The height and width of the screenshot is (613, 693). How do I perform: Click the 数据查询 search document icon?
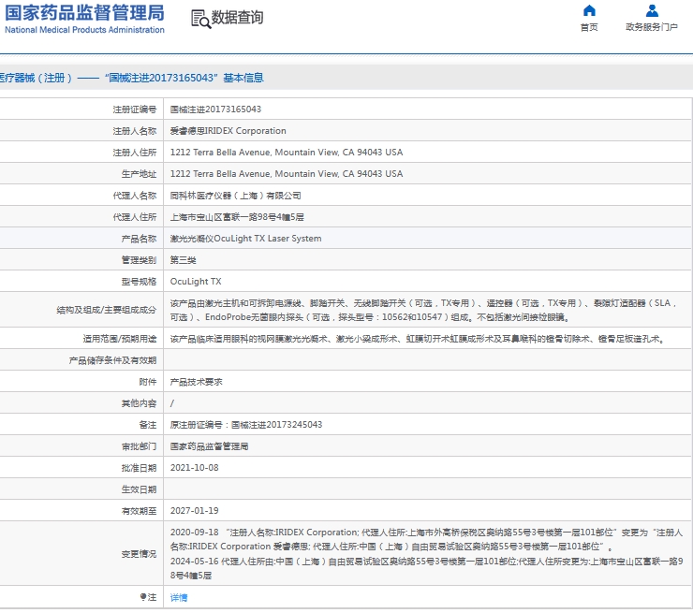click(200, 19)
